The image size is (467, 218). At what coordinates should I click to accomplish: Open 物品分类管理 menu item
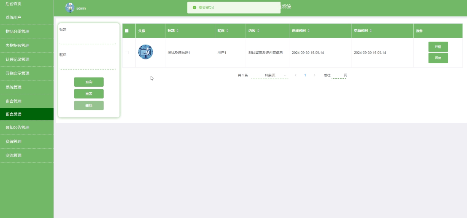tap(27, 31)
